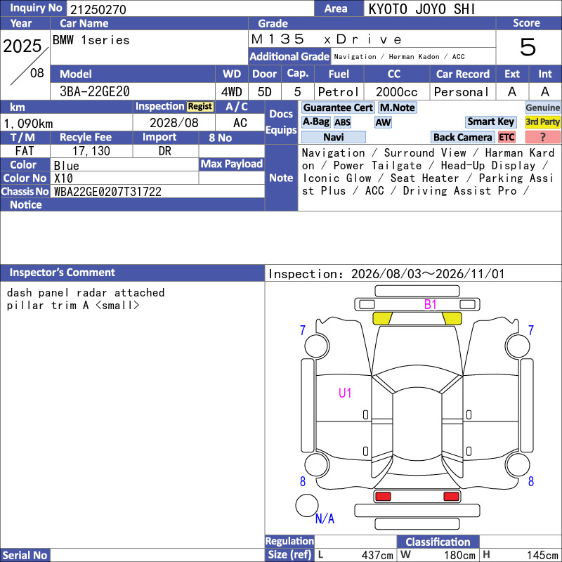Click the Petrol fuel value
The width and height of the screenshot is (562, 562).
(x=339, y=92)
